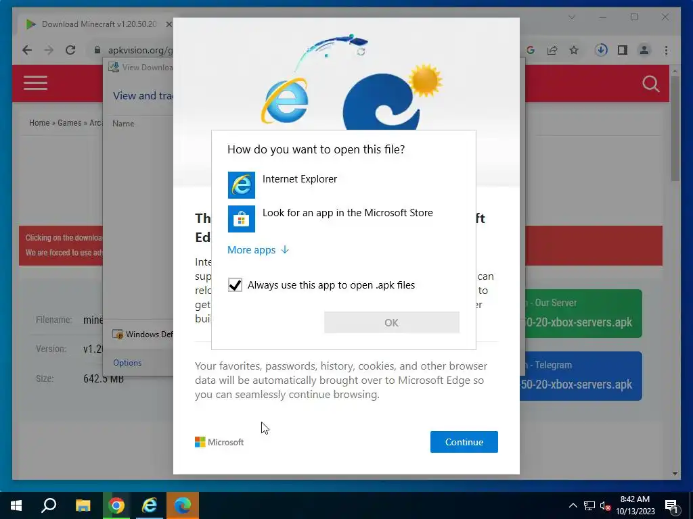This screenshot has height=519, width=693.
Task: Expand Chrome tab search chevron
Action: [571, 17]
